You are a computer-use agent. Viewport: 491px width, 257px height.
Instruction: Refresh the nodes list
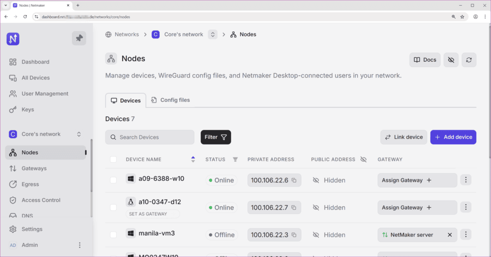(469, 60)
